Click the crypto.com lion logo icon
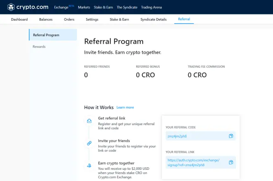The height and width of the screenshot is (181, 273). (x=11, y=7)
